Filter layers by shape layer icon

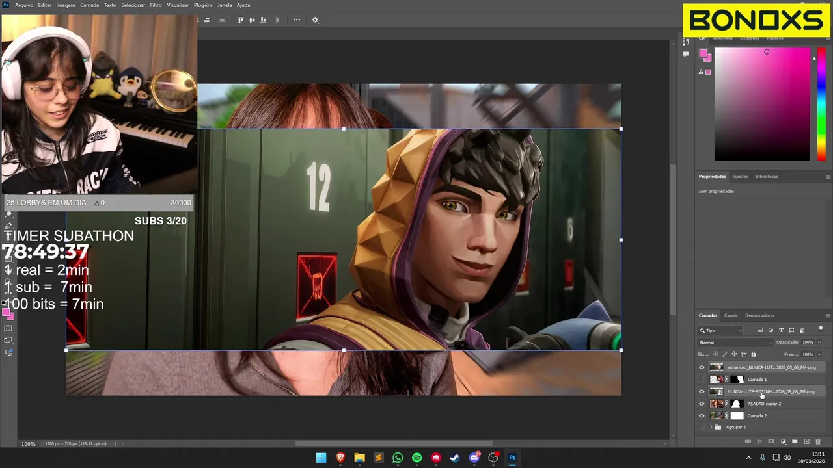pyautogui.click(x=791, y=330)
